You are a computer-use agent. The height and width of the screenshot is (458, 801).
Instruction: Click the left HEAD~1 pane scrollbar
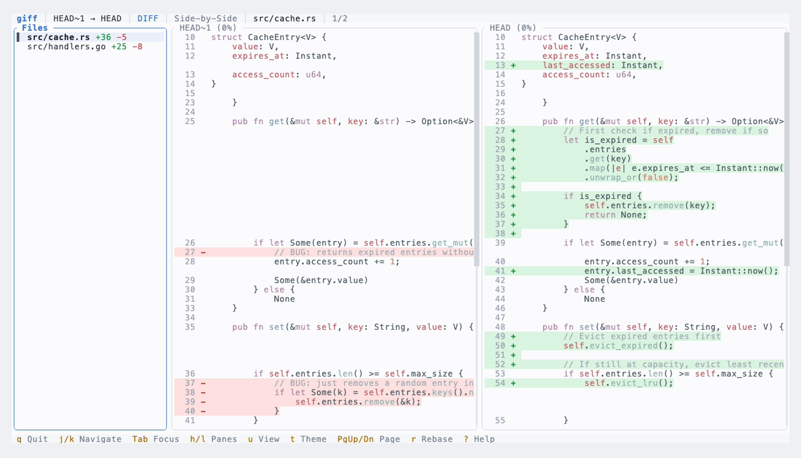[476, 149]
